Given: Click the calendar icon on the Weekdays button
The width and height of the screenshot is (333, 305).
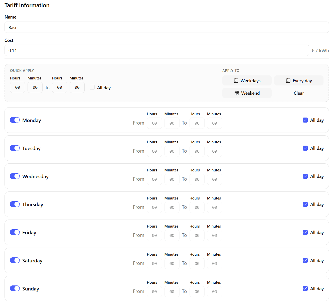Looking at the screenshot, I should [236, 80].
